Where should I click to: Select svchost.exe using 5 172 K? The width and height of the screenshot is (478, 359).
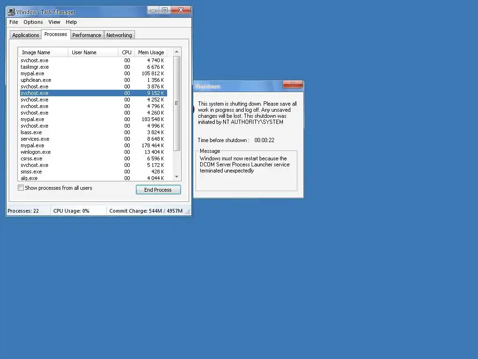point(93,165)
